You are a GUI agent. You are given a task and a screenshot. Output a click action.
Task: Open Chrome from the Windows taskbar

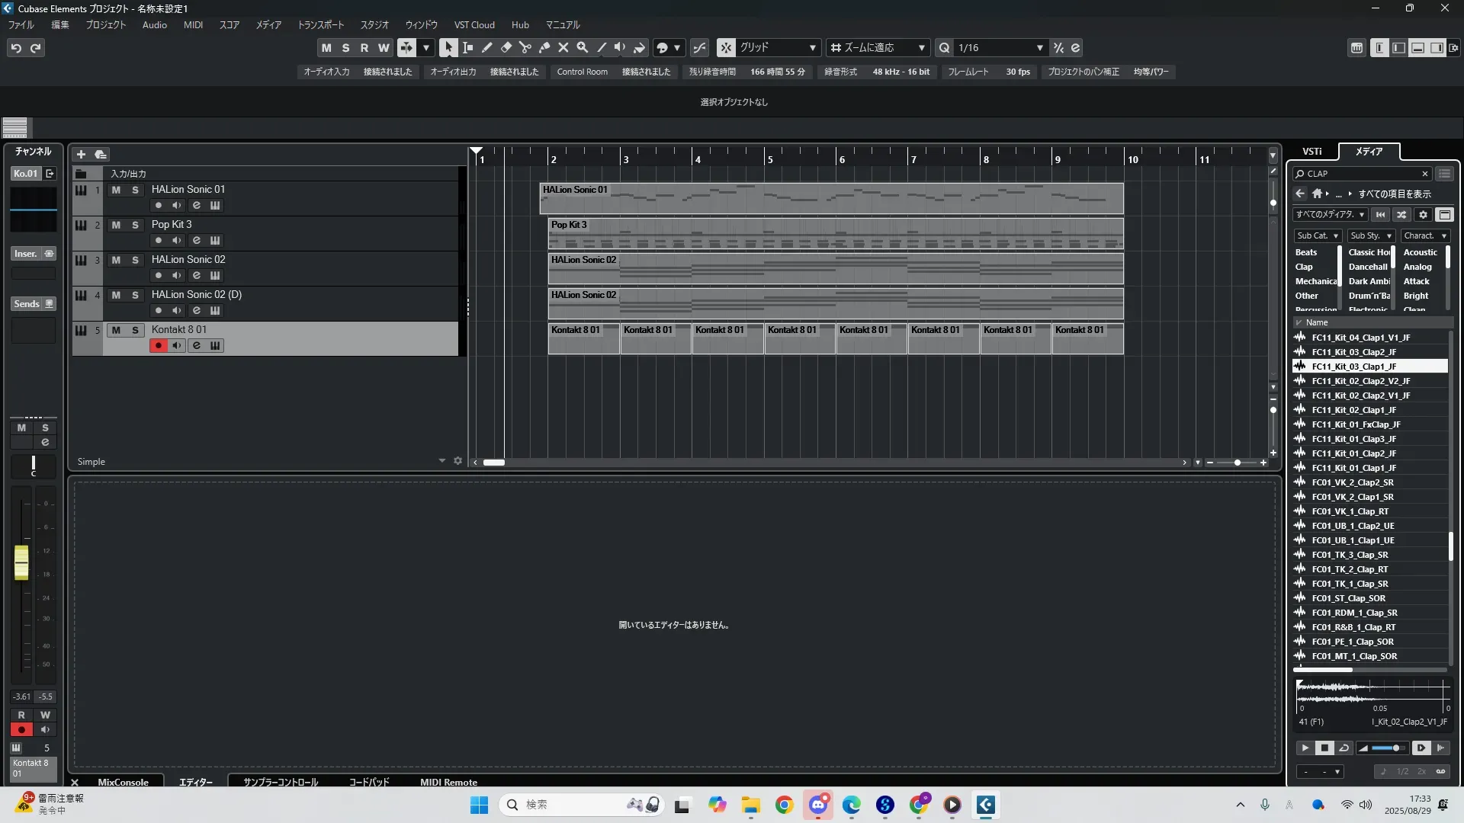(784, 805)
